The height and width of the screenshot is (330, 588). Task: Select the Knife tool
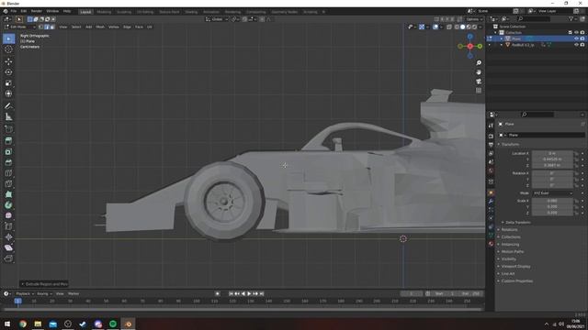(8, 183)
